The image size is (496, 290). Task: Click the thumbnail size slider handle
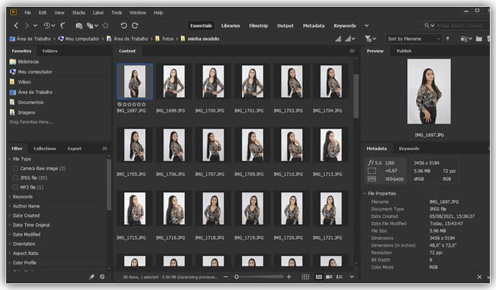point(237,277)
